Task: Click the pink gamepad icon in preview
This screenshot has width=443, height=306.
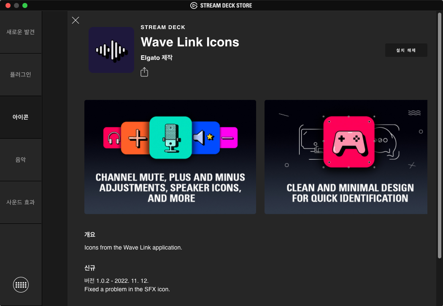Action: pos(349,142)
